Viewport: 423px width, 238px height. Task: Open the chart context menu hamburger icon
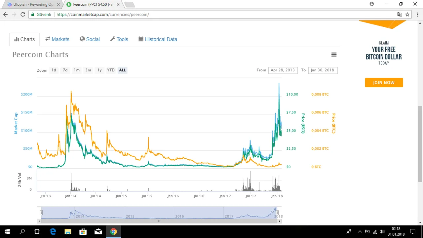point(334,55)
